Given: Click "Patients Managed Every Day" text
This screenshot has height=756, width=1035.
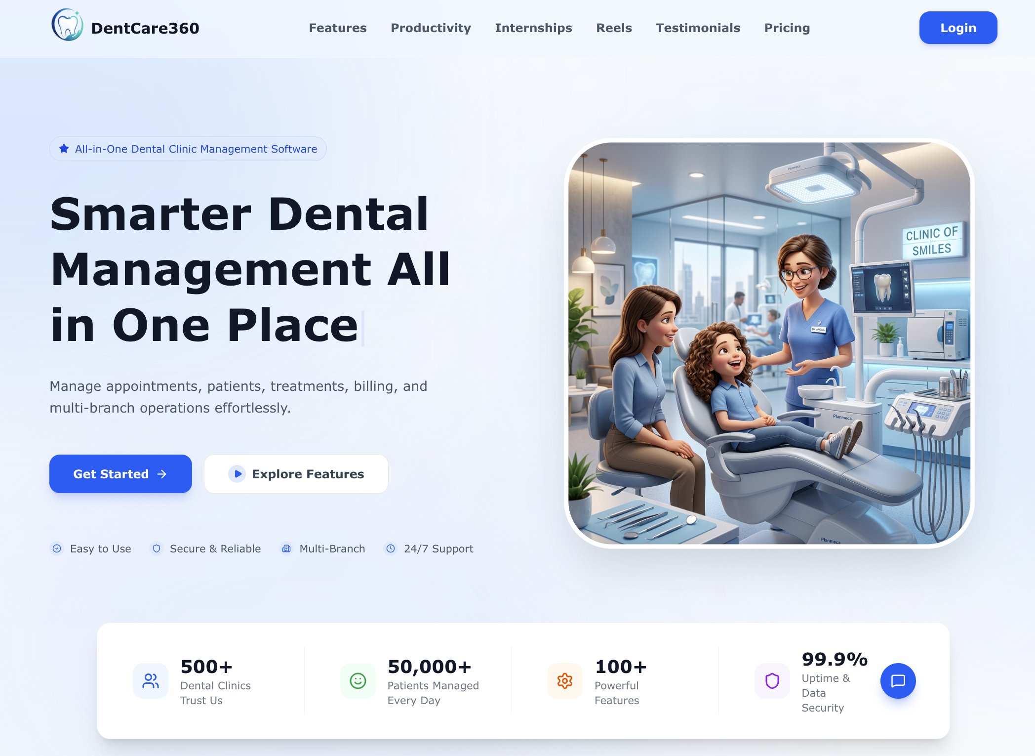Looking at the screenshot, I should [x=433, y=693].
